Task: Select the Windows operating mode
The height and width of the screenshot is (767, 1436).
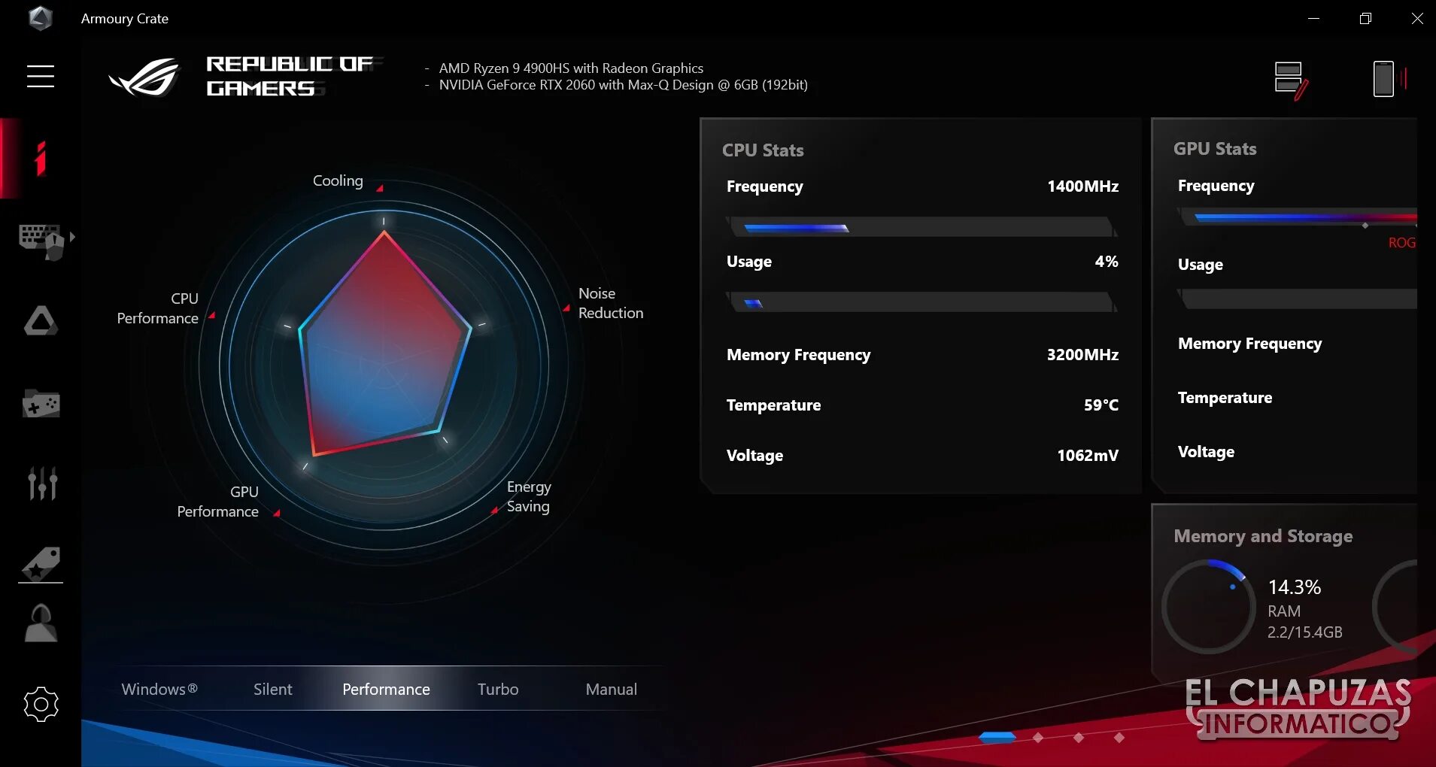Action: click(159, 689)
